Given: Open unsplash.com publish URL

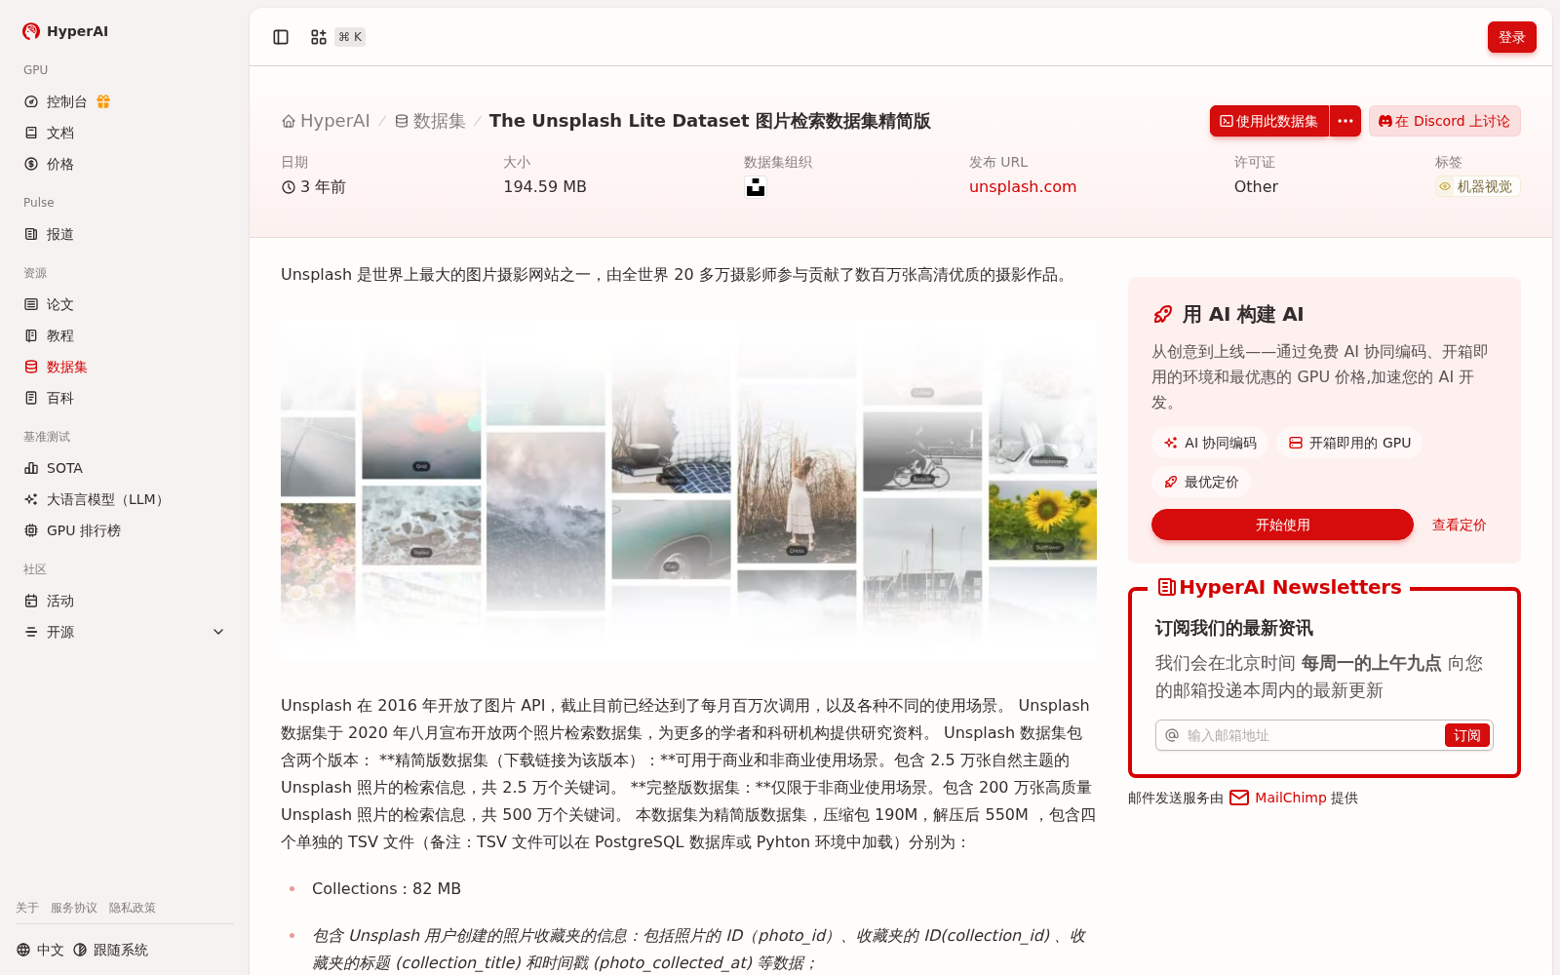Looking at the screenshot, I should tap(1023, 187).
